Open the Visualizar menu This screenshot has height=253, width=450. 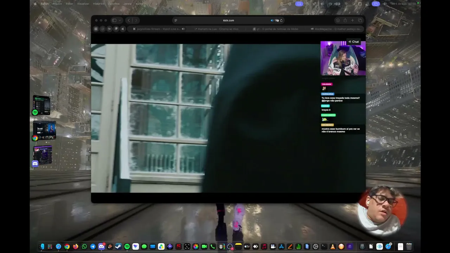tap(83, 4)
